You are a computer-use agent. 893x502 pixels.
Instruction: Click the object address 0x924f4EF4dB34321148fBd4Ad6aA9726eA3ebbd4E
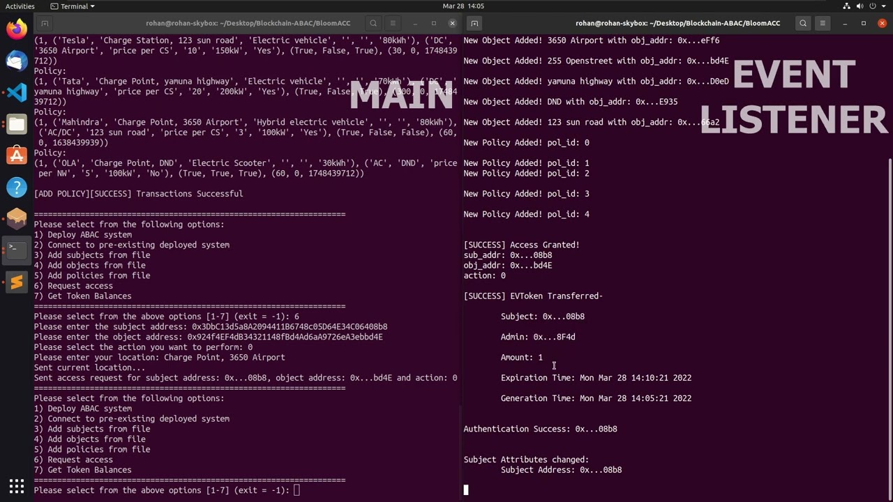coord(285,337)
